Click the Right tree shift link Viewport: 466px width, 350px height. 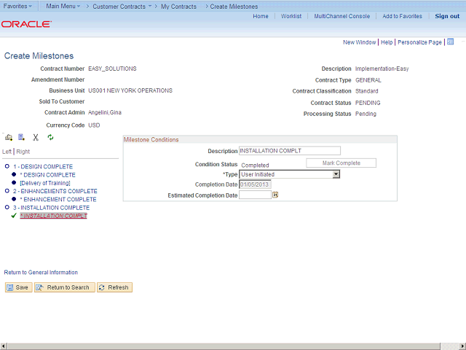tap(23, 152)
